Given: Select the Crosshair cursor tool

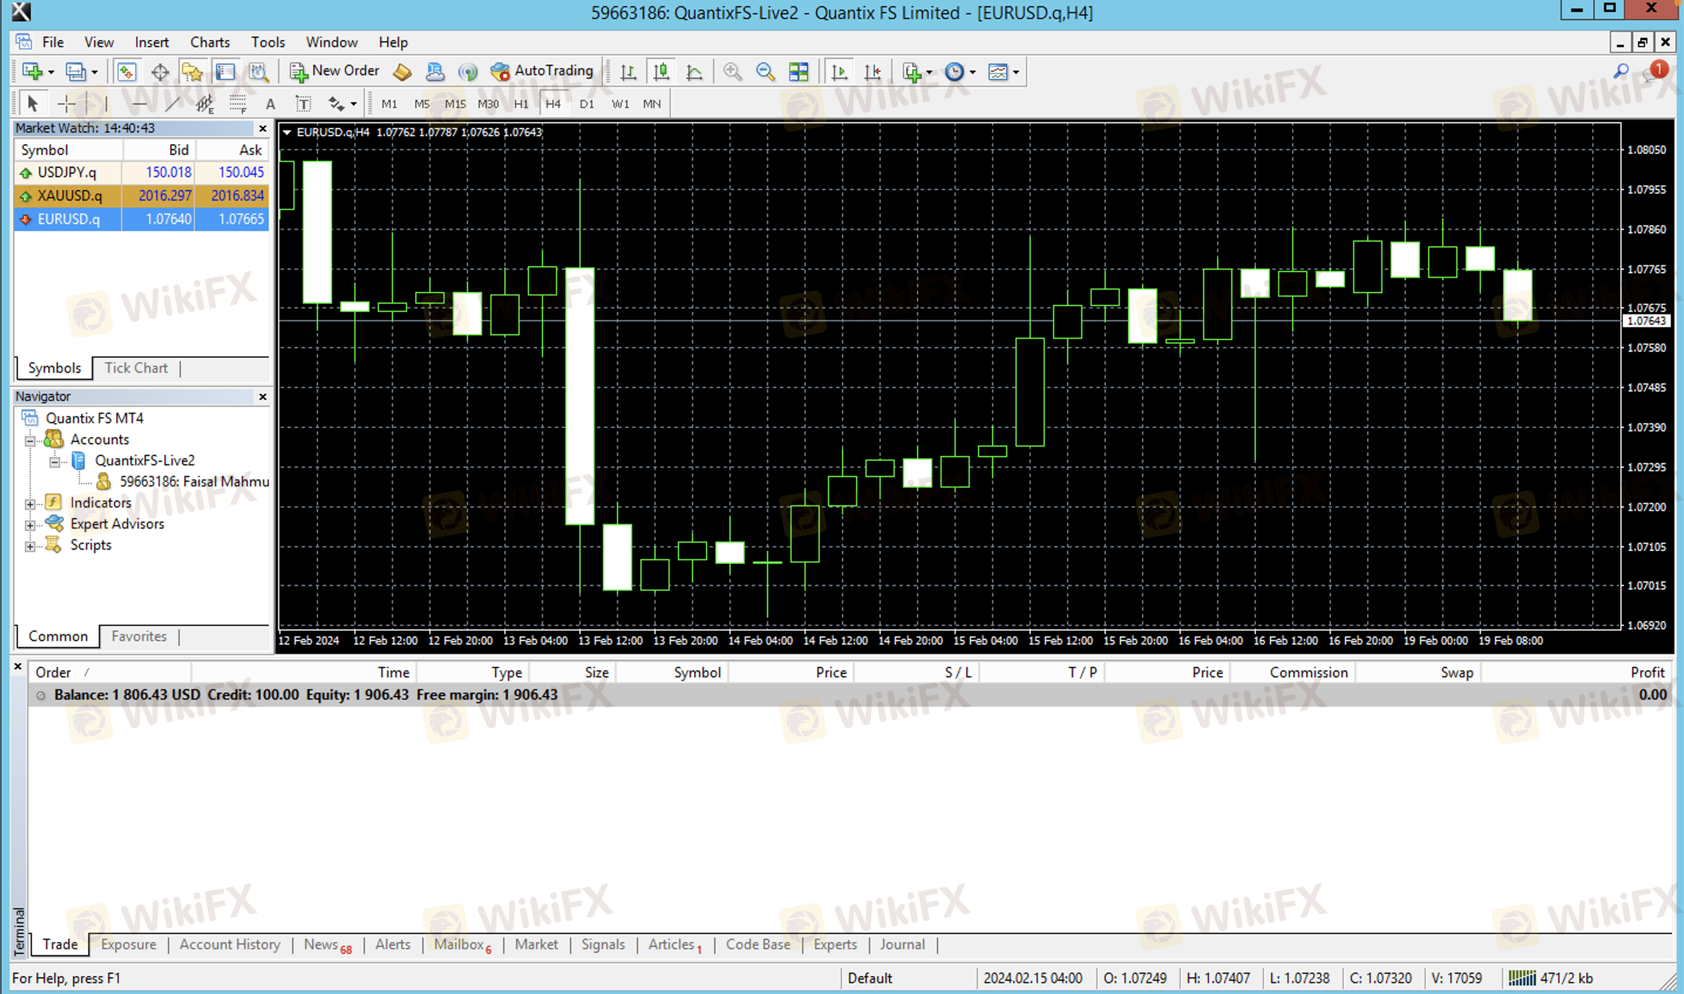Looking at the screenshot, I should coord(66,104).
